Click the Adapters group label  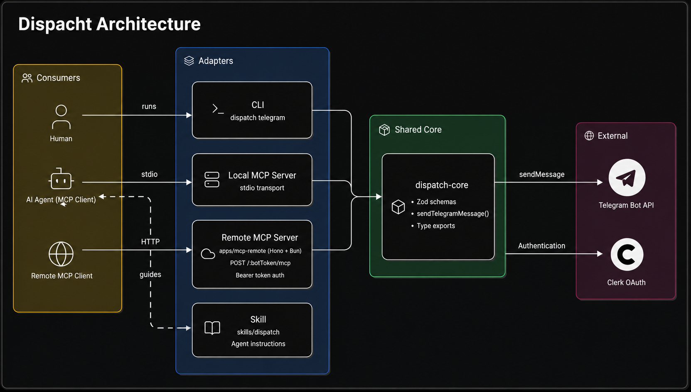(216, 61)
